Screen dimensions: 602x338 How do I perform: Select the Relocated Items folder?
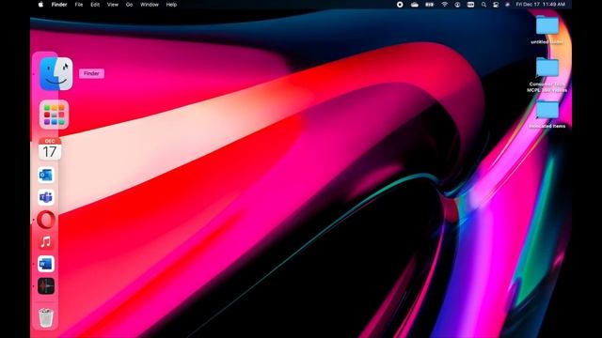547,115
